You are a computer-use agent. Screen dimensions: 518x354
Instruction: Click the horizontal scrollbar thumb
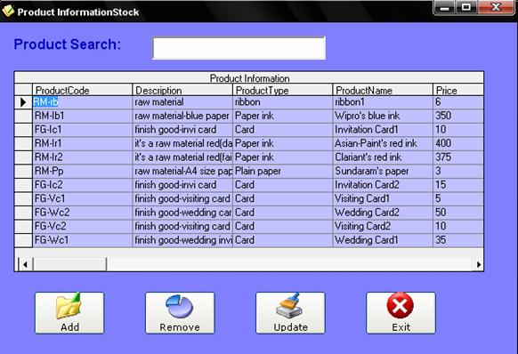(69, 264)
